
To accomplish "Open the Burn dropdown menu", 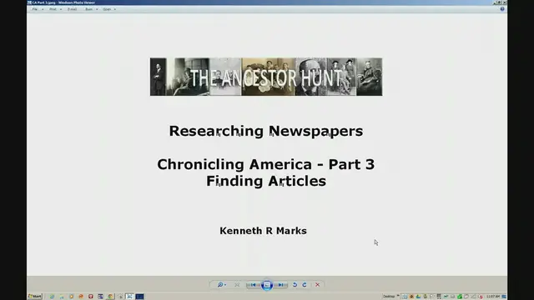I will 91,9.
